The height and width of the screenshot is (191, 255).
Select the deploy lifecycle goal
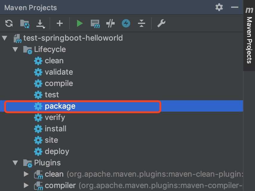pyautogui.click(x=57, y=152)
